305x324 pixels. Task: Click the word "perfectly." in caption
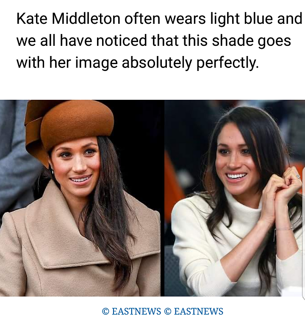227,63
